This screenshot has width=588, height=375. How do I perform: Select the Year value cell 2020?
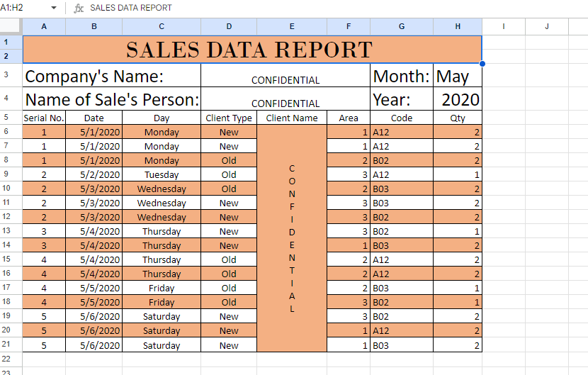(458, 100)
